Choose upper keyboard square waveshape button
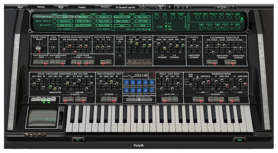This screenshot has width=278, height=153. click(58, 62)
